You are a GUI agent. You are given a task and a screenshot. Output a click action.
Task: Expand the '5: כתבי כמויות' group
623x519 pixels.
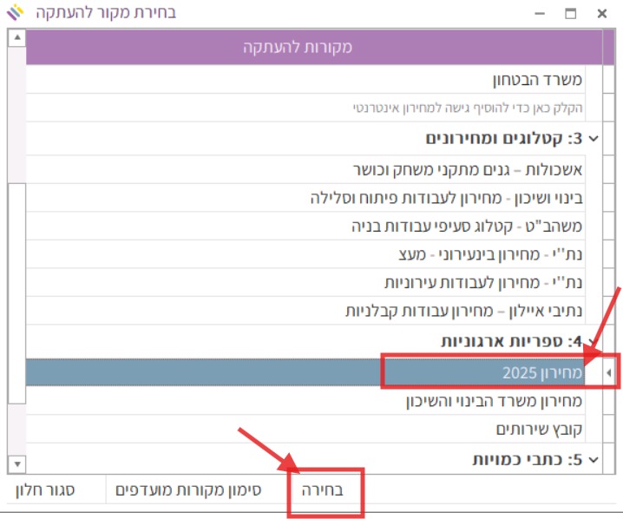[593, 459]
